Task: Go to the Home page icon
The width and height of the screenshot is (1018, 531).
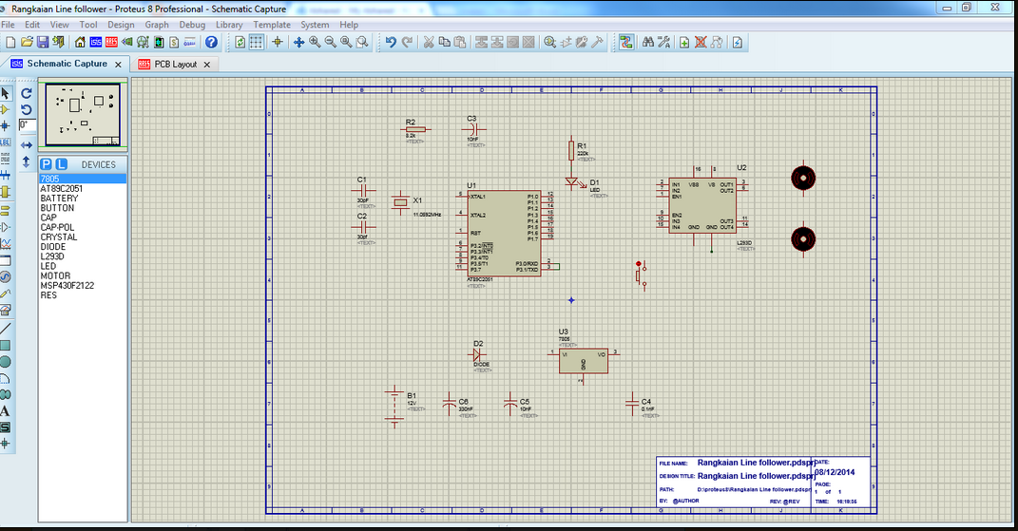Action: [80, 42]
